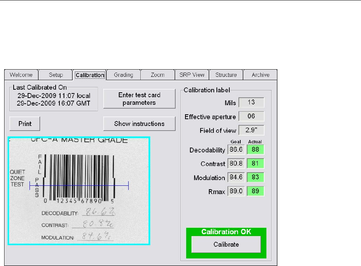Switch to SRP View tab
Viewport: 361px width, 266px height.
[x=192, y=75]
